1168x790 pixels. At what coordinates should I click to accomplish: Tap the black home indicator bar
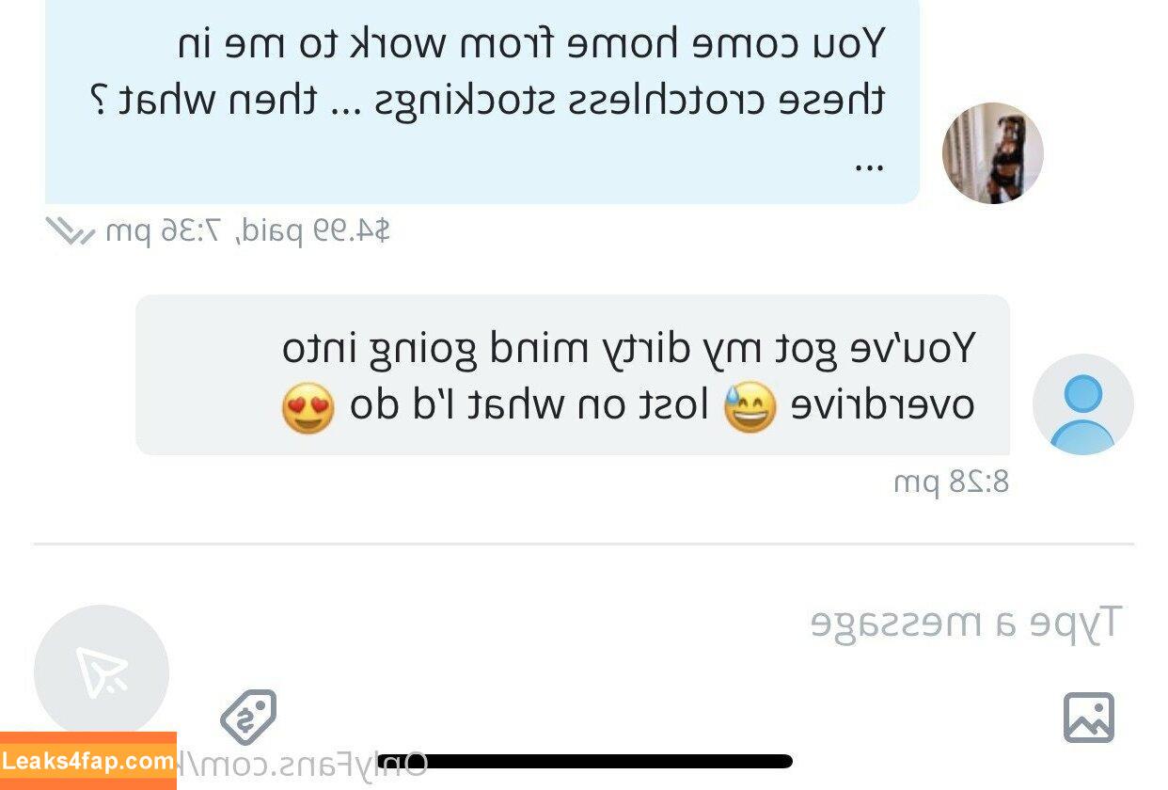[x=585, y=761]
